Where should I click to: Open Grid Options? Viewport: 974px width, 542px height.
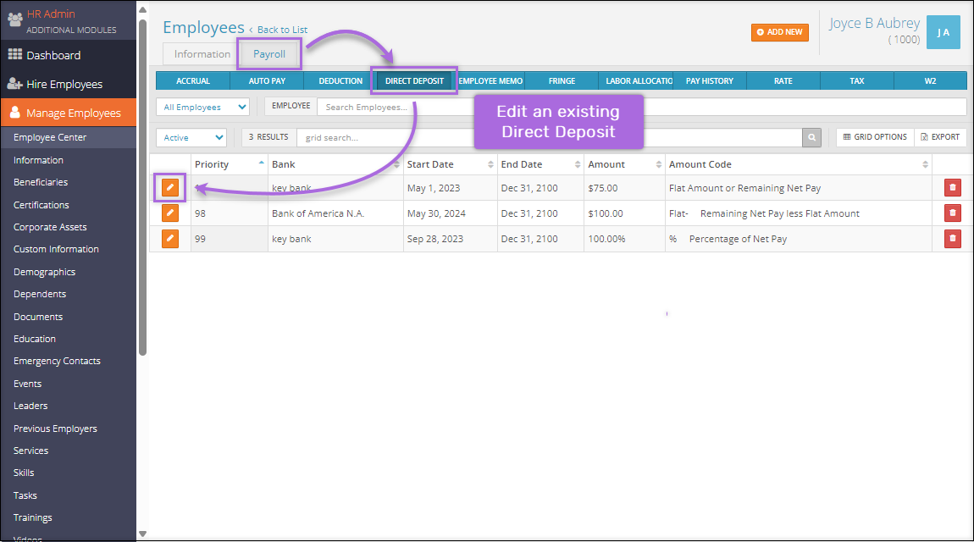875,137
